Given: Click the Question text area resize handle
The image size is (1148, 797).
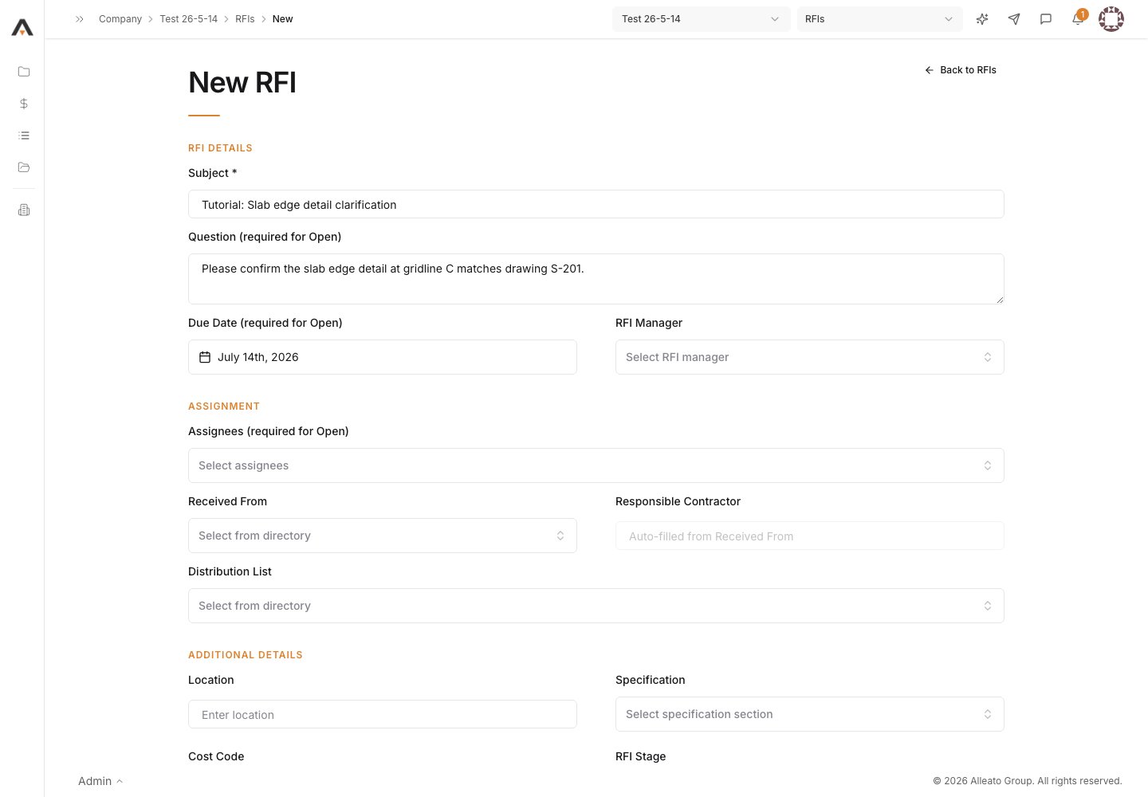Looking at the screenshot, I should [1000, 300].
